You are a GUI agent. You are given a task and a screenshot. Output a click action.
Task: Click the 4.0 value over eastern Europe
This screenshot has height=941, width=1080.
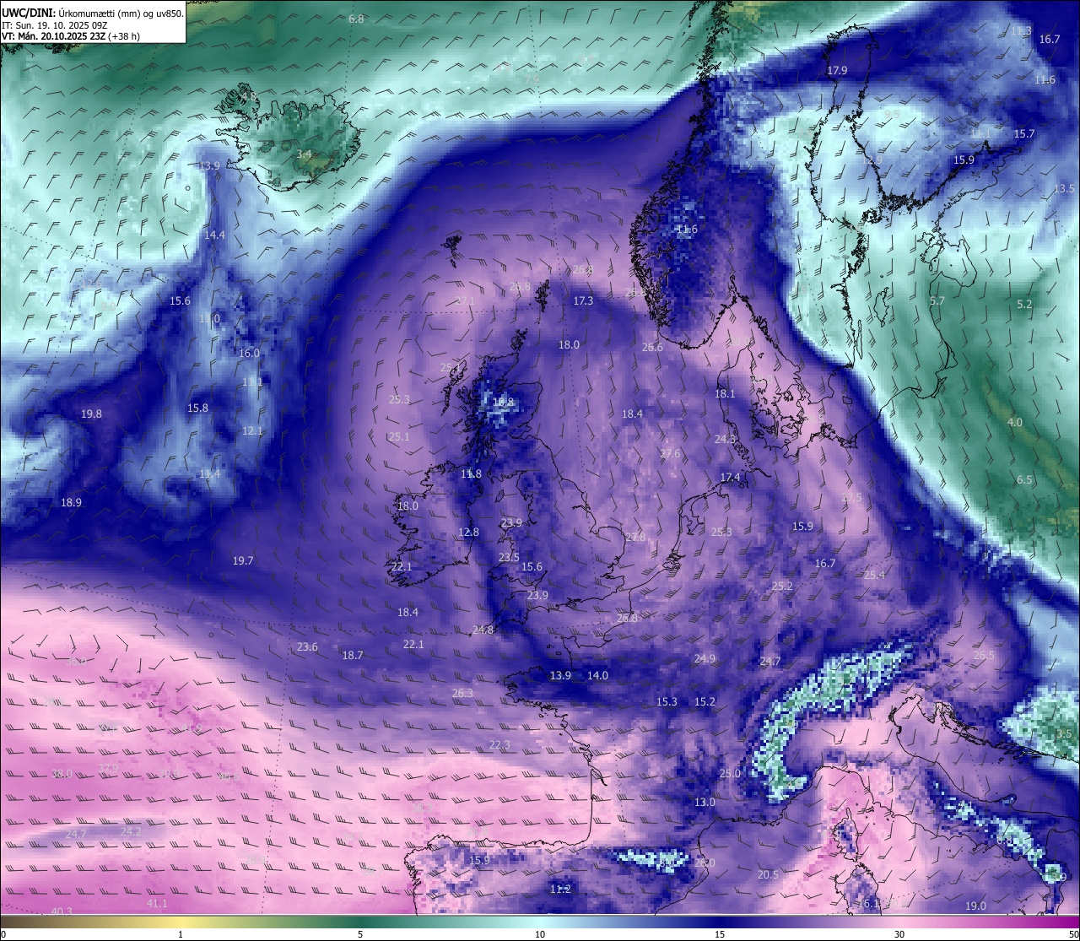(x=1014, y=423)
